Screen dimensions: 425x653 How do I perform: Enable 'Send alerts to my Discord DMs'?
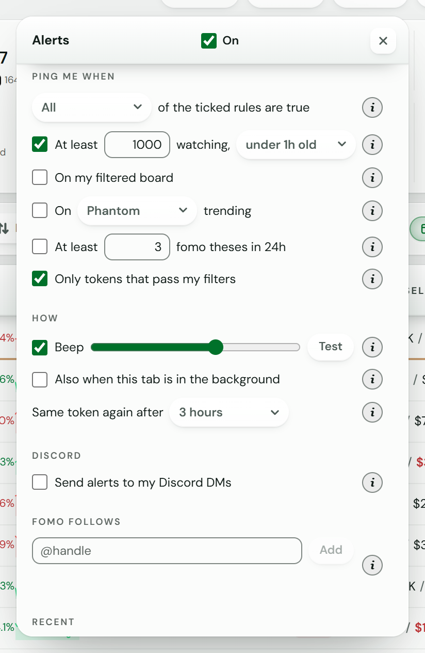[x=40, y=483]
